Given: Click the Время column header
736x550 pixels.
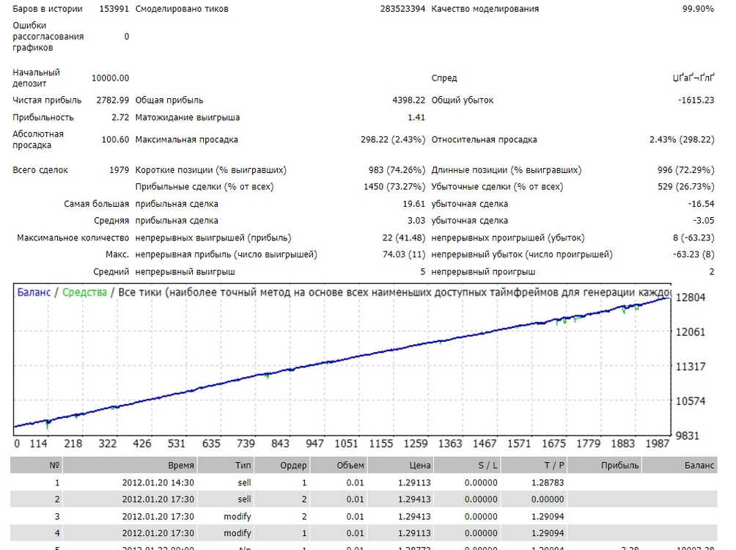Looking at the screenshot, I should click(x=181, y=465).
